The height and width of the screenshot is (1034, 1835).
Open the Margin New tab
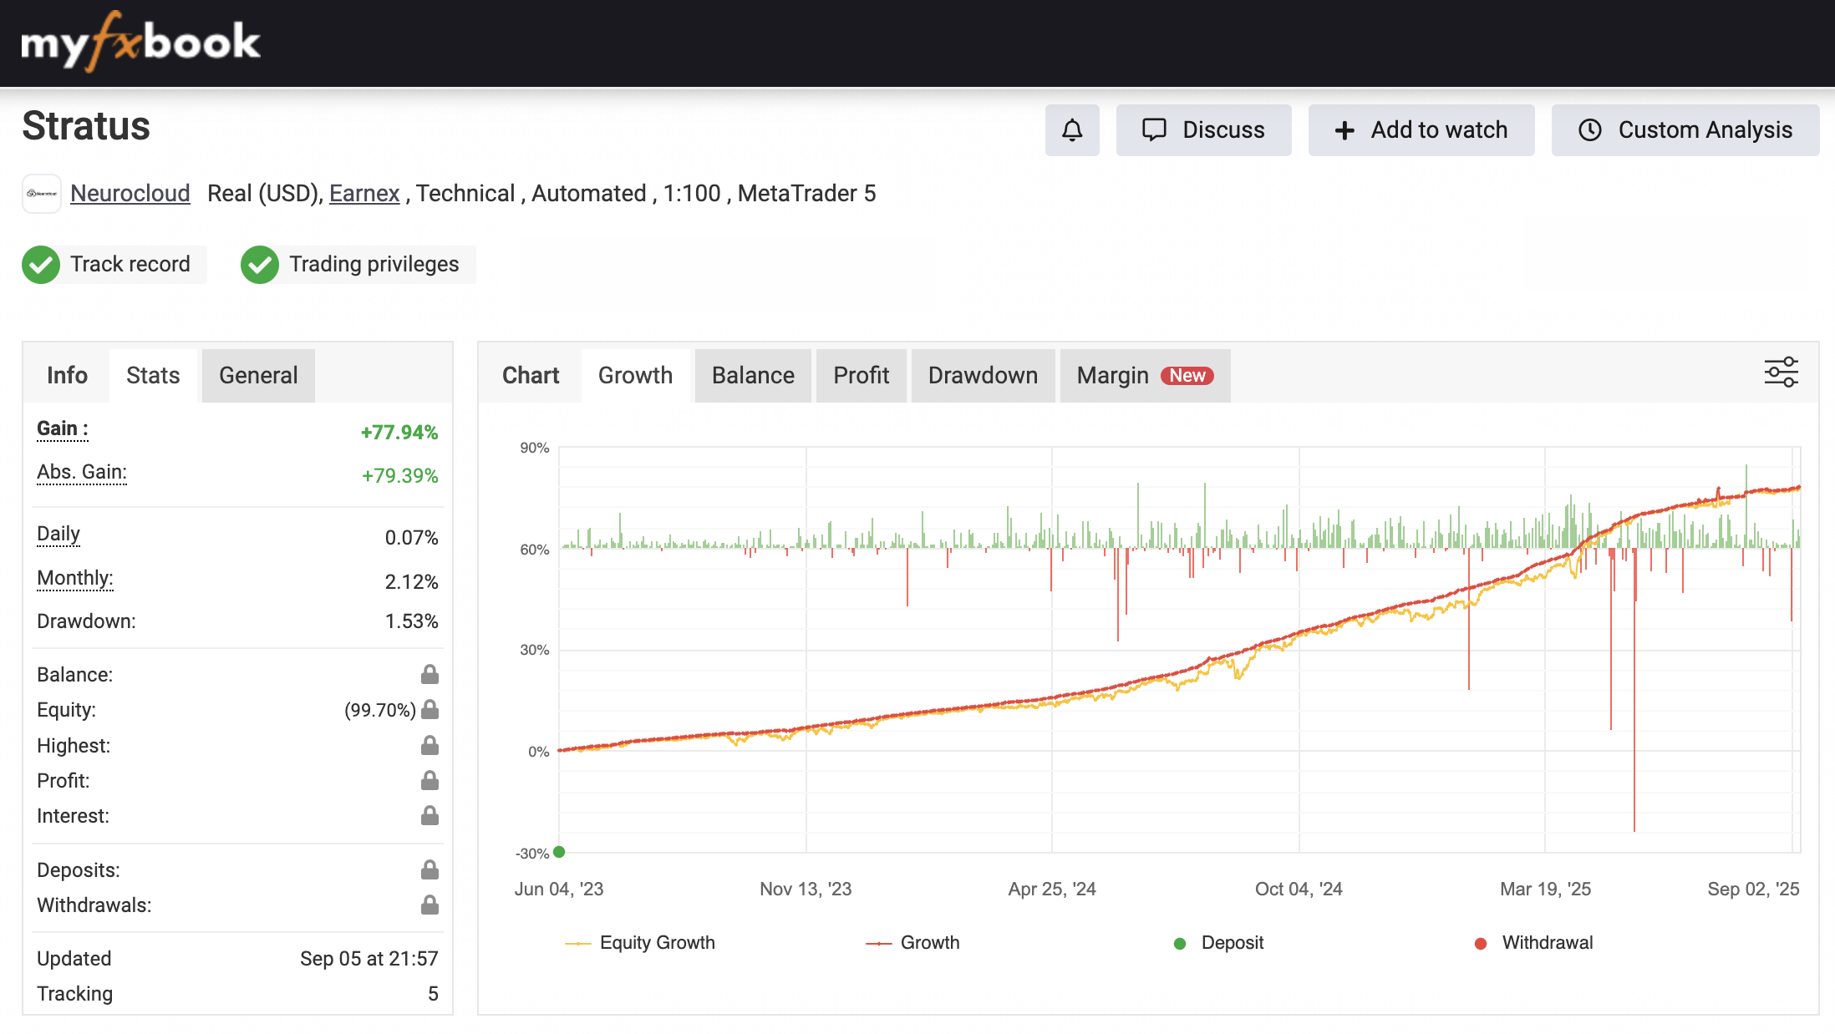coord(1144,376)
